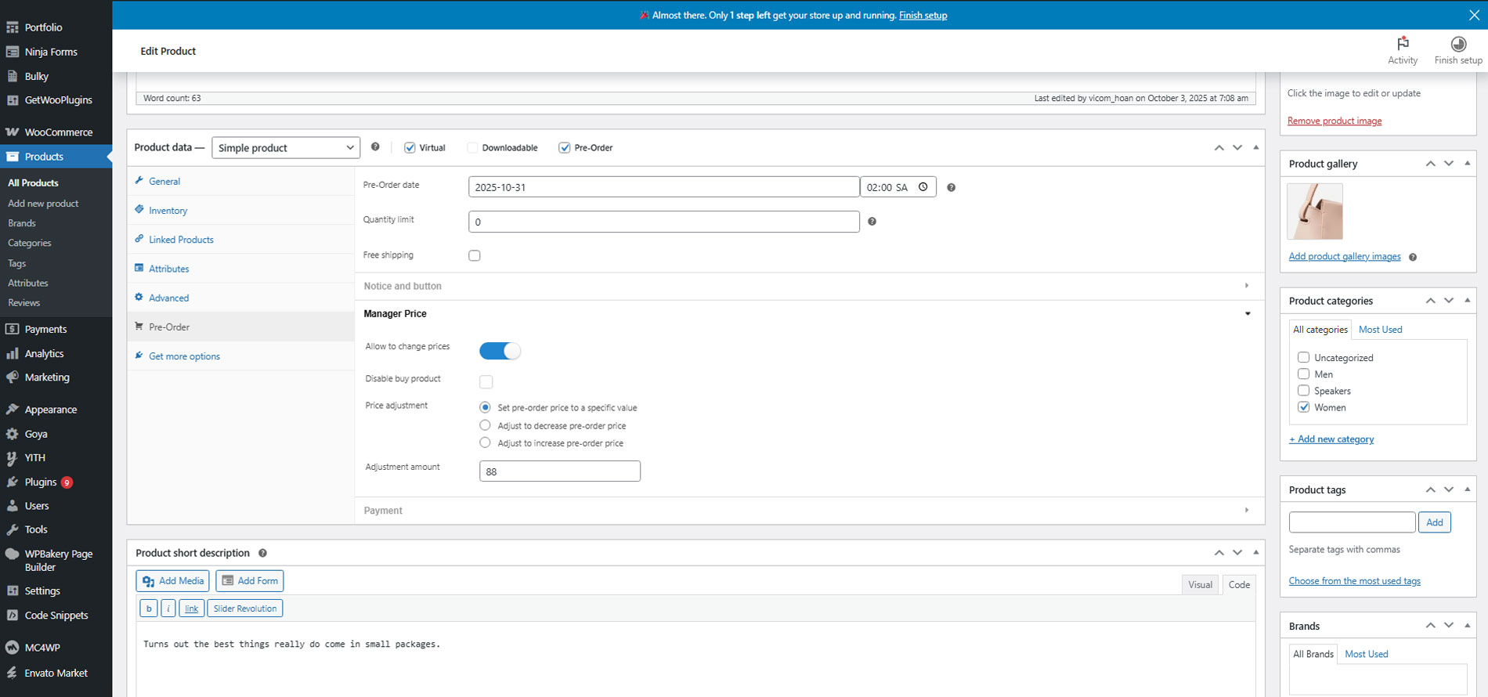
Task: Click help icon next to product type
Action: (375, 147)
